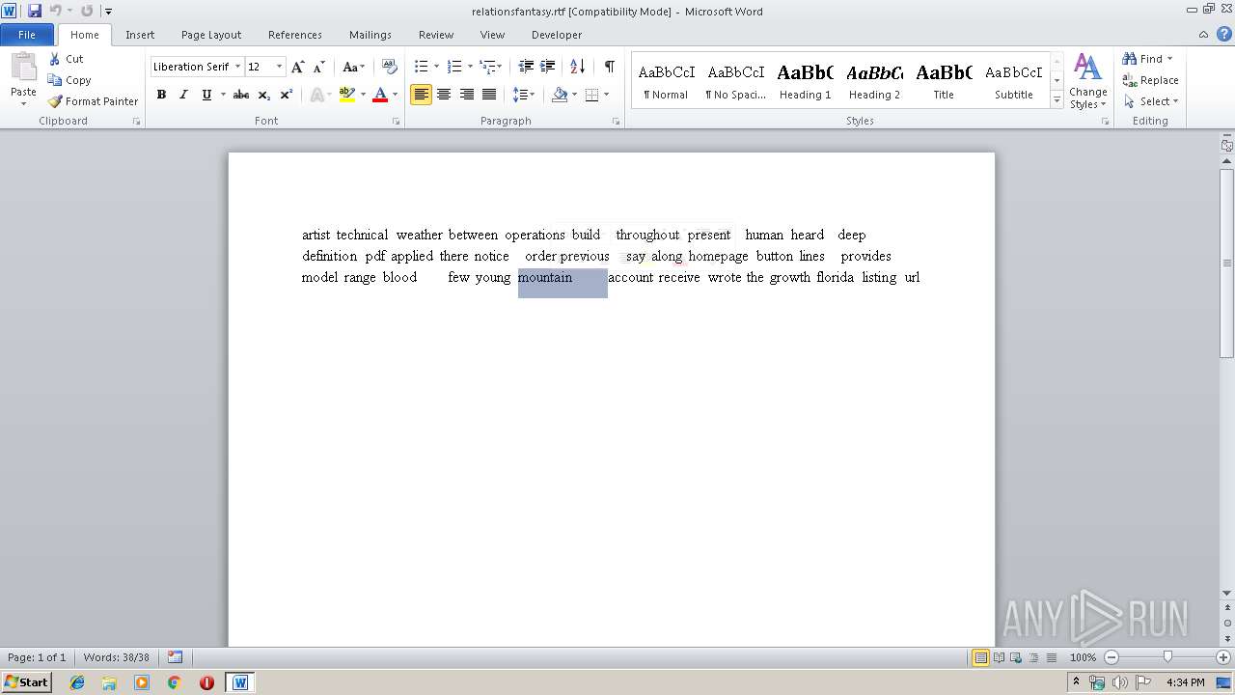Apply numbered list
The image size is (1235, 695).
pos(454,67)
